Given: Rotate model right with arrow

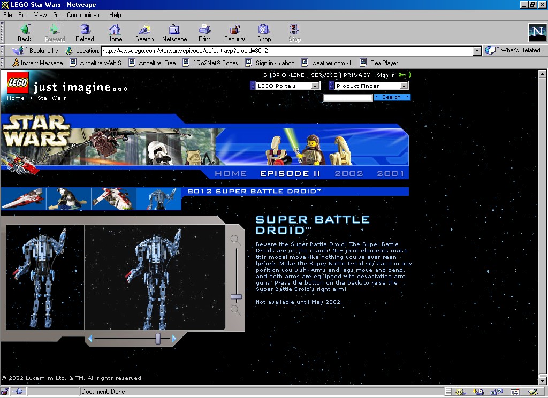Looking at the screenshot, I should click(174, 338).
